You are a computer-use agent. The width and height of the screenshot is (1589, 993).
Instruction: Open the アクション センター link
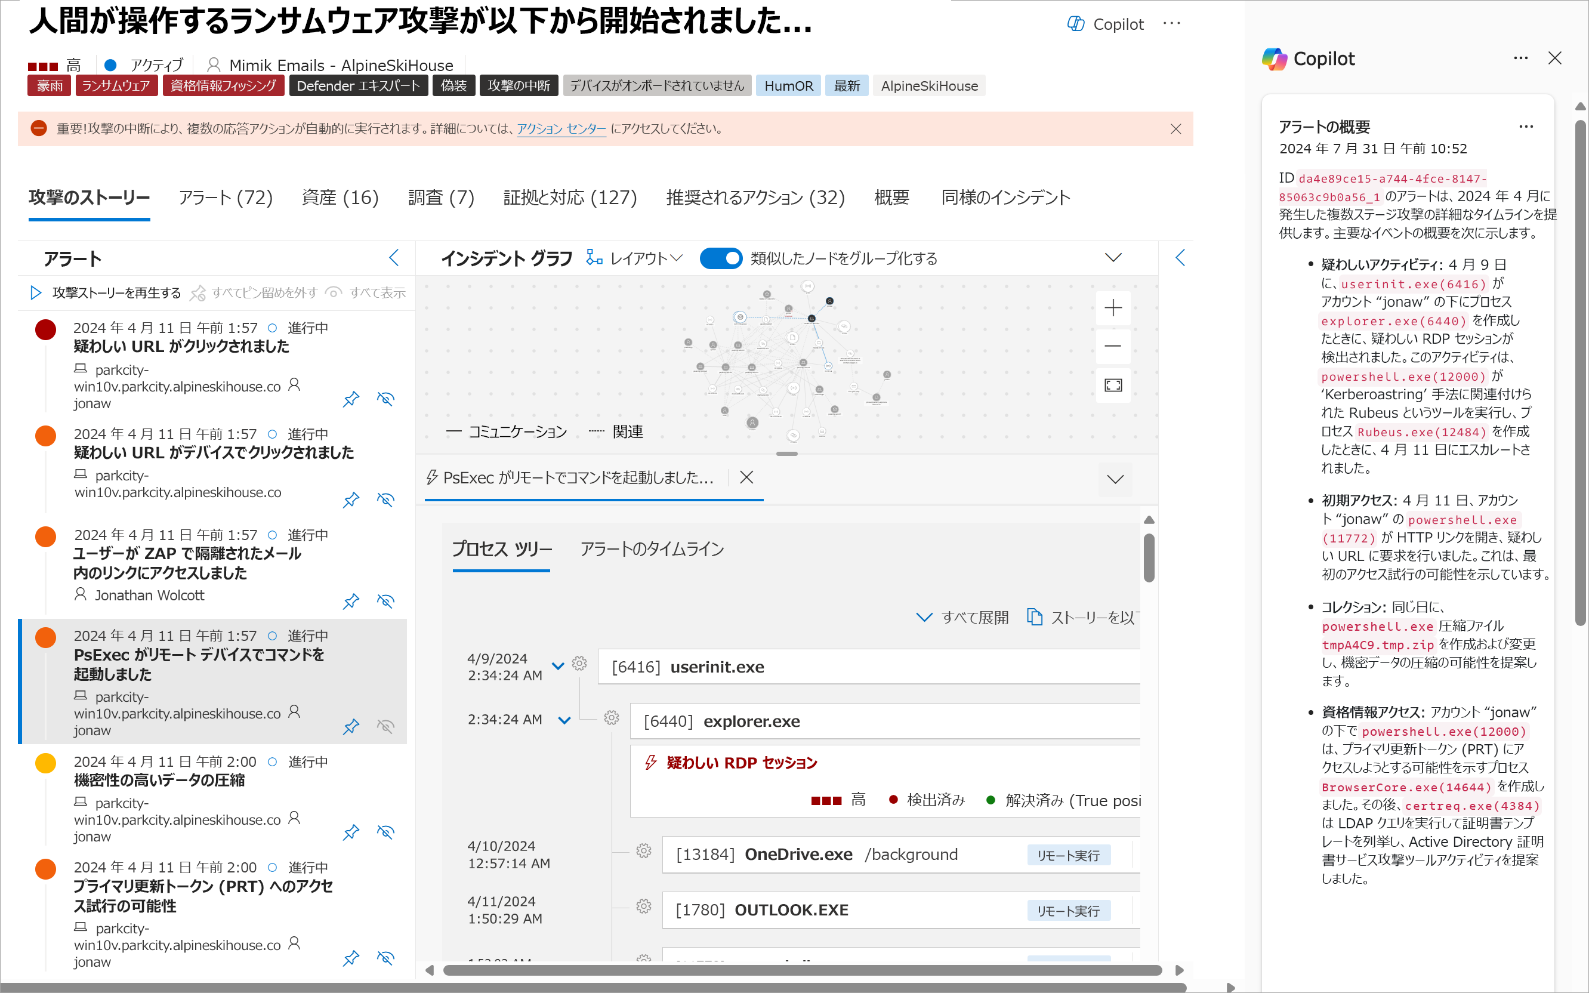coord(561,129)
